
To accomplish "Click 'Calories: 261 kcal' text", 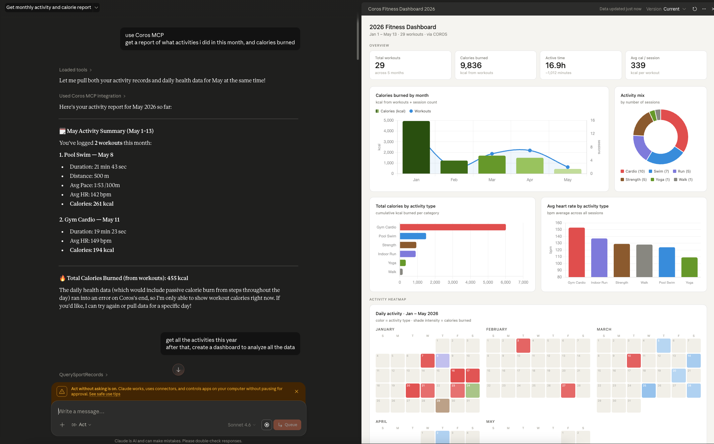I will tap(92, 204).
